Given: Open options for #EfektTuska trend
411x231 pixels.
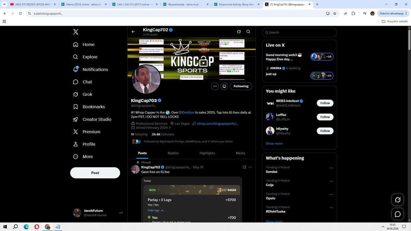Looking at the screenshot, I should (331, 208).
